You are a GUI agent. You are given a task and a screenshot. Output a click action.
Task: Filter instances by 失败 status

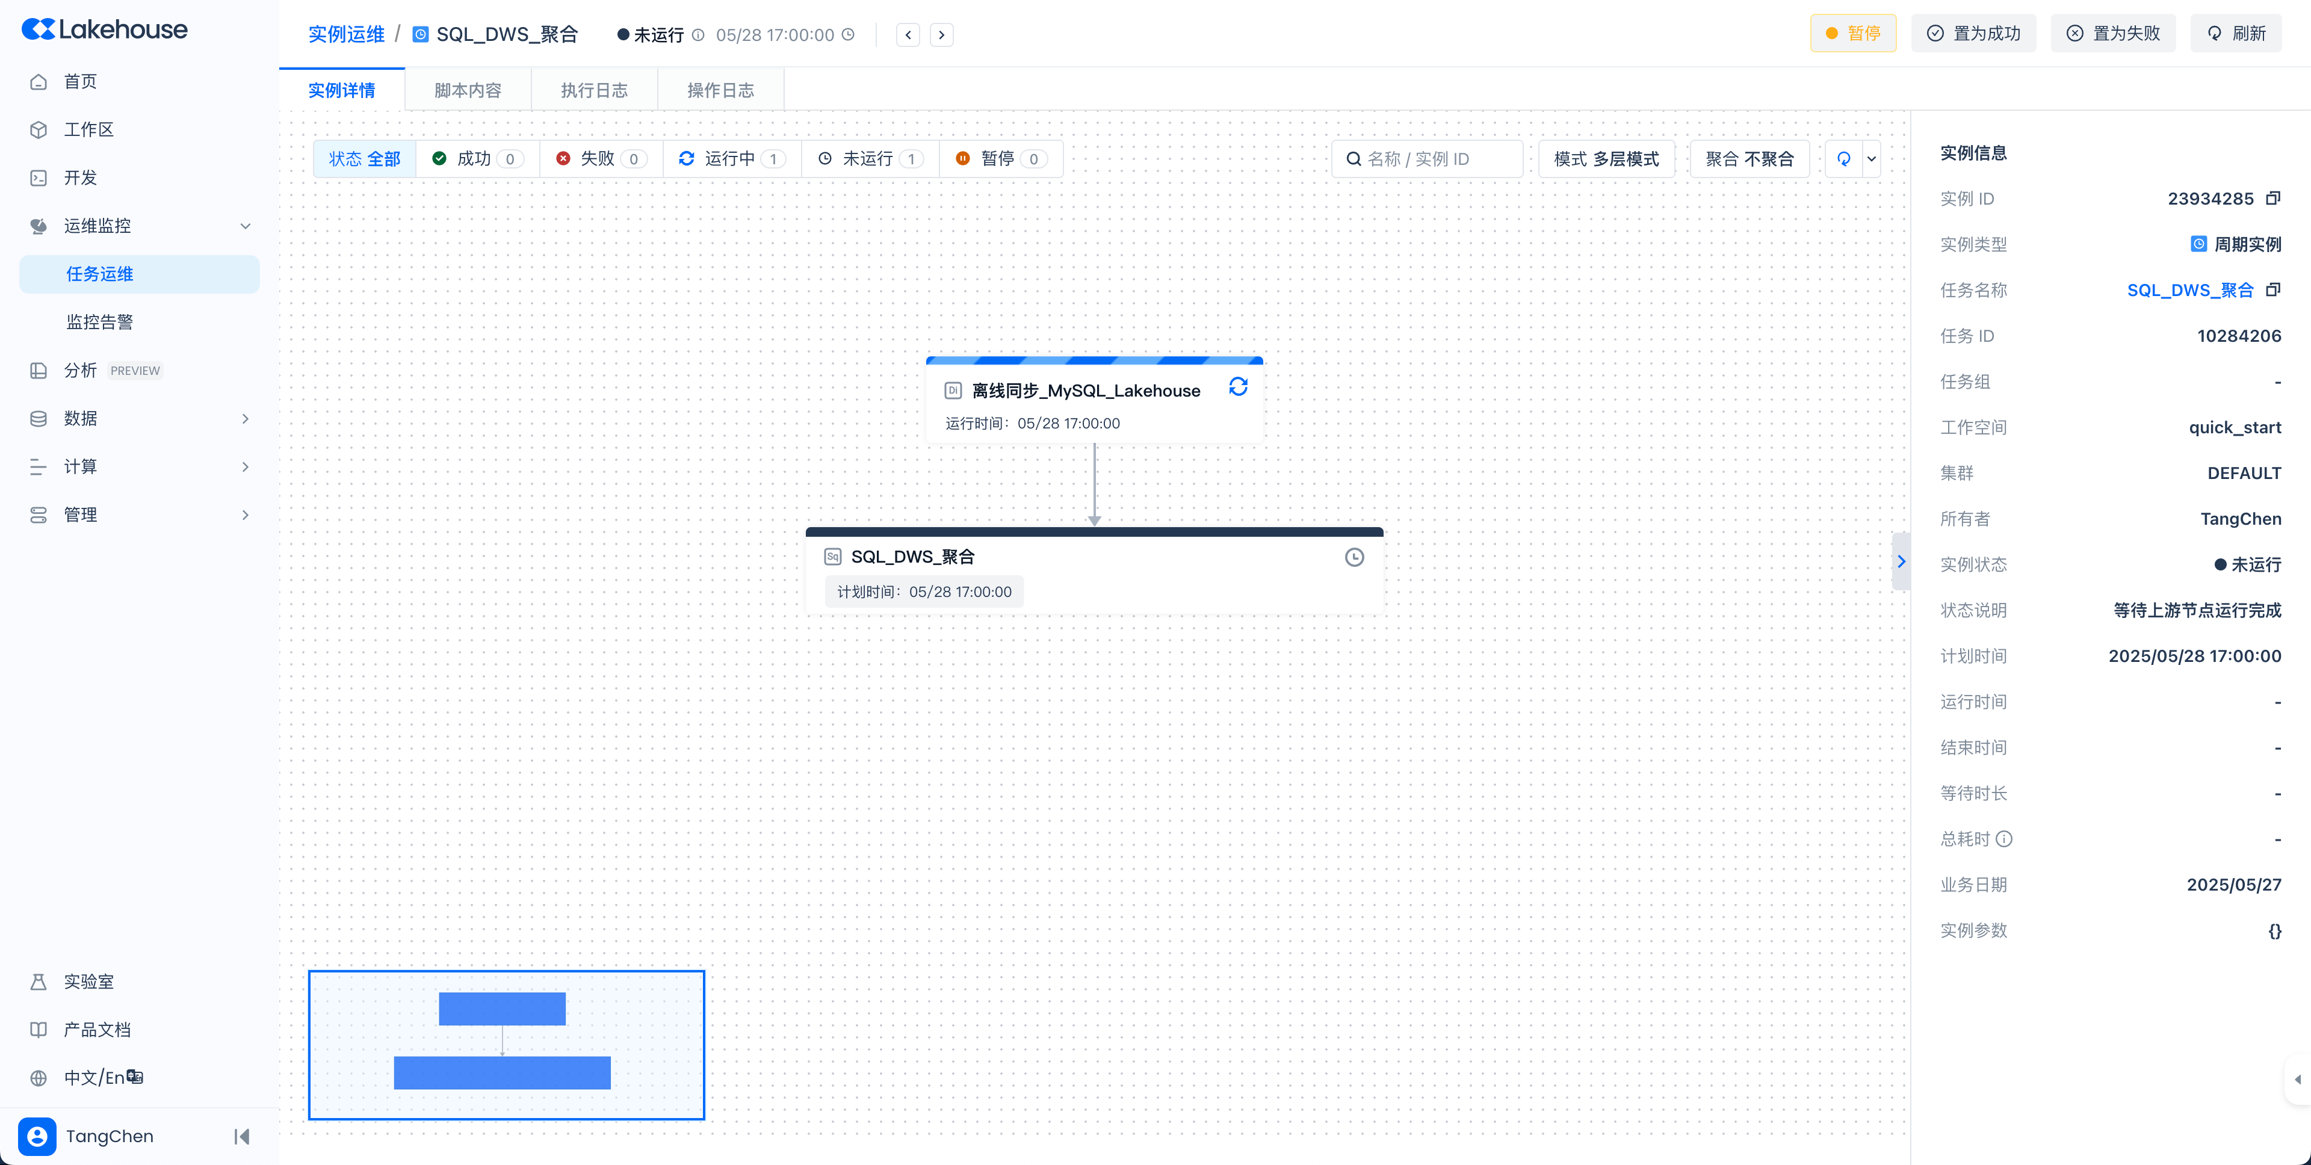[x=600, y=159]
